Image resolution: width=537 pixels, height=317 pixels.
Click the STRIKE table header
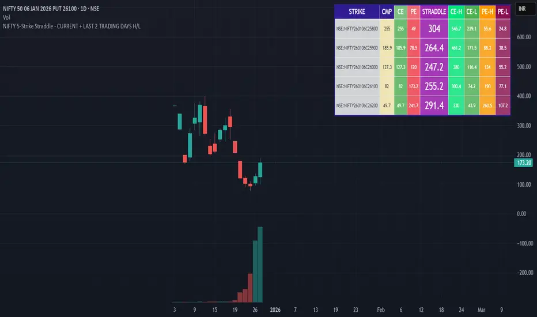point(357,12)
